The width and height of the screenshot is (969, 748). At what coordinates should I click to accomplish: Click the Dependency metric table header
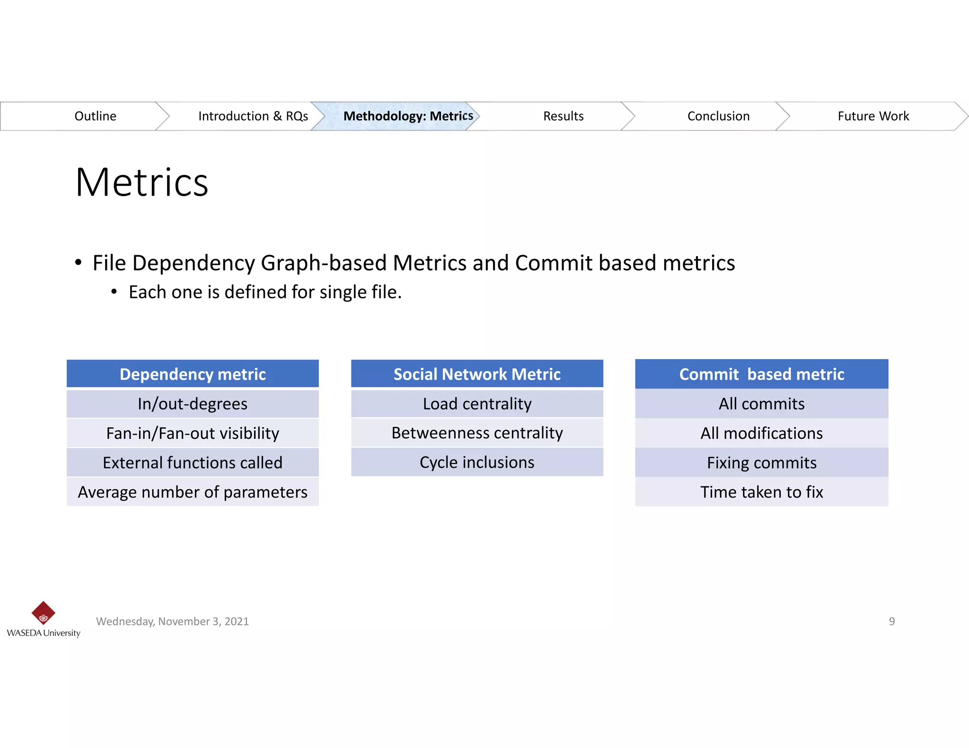click(193, 374)
